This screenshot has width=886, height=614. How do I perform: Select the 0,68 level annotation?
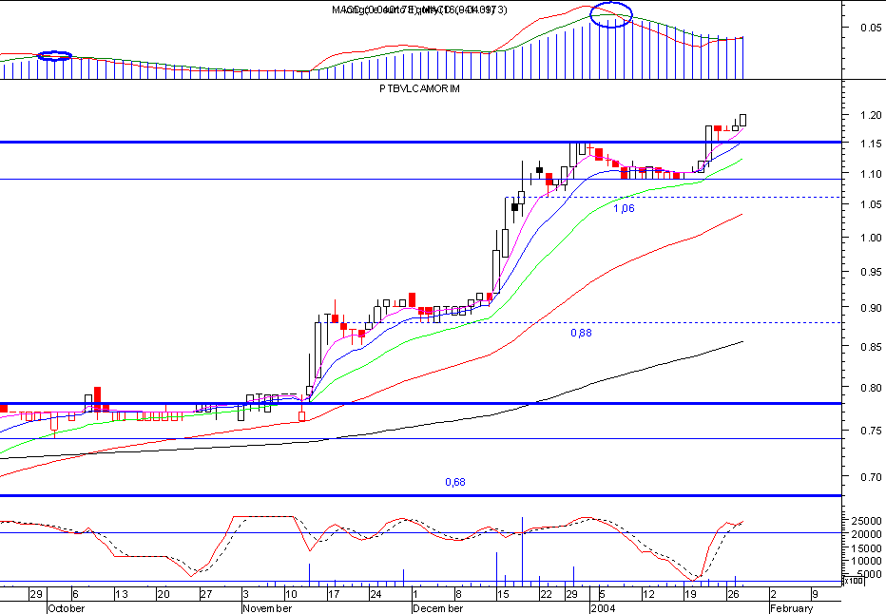454,482
